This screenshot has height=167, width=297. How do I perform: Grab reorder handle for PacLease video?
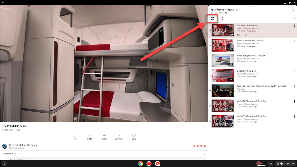point(210,91)
